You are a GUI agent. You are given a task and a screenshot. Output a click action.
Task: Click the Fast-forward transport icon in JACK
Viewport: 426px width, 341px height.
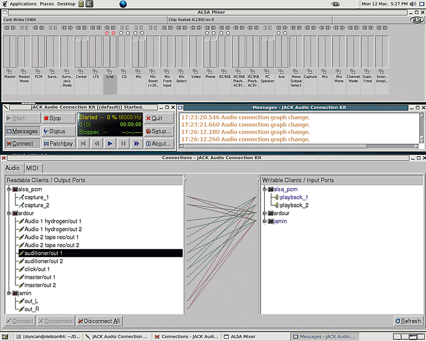(x=135, y=143)
